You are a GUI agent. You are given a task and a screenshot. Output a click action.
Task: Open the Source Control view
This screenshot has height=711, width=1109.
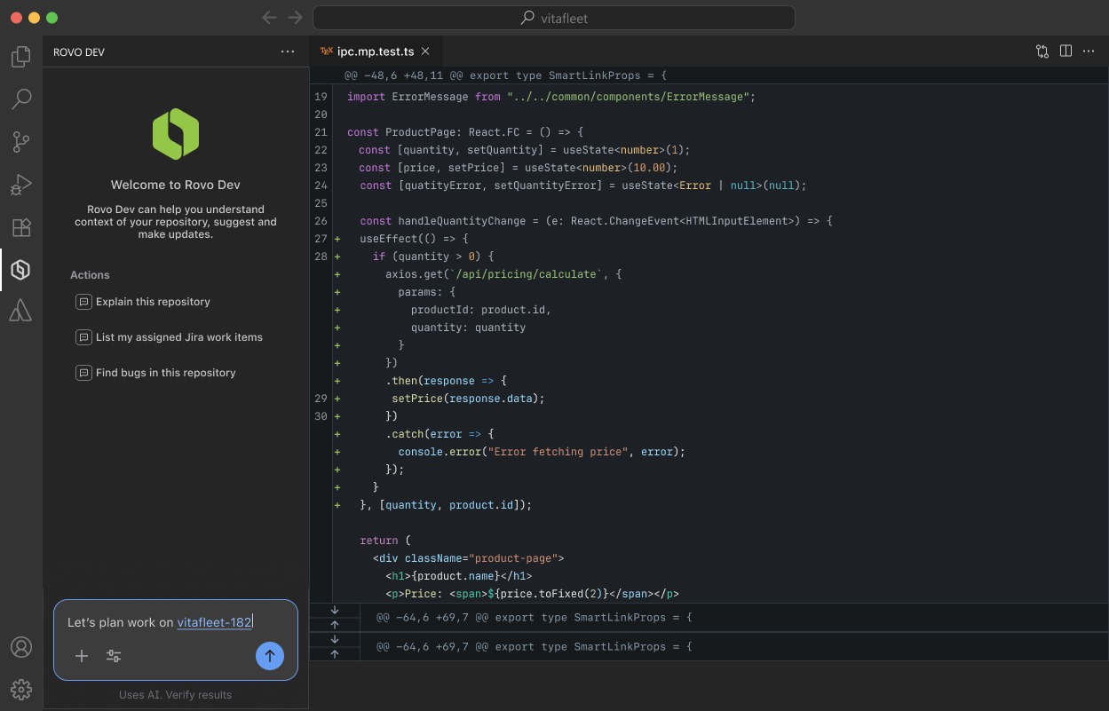coord(21,141)
